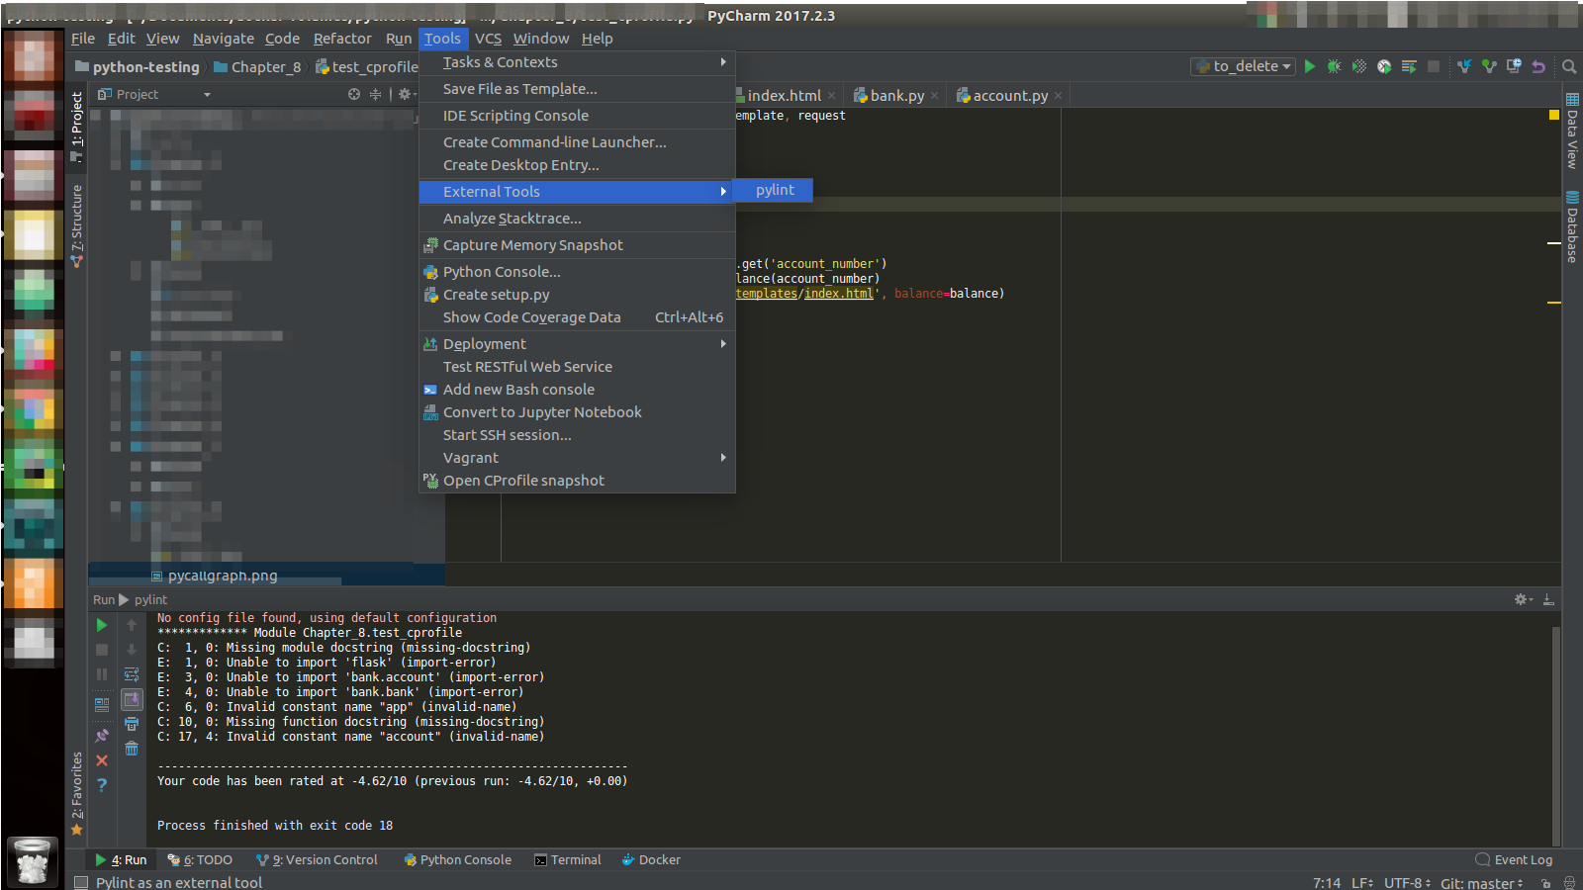Close the index.html editor tab
The image size is (1583, 890).
coord(831,96)
